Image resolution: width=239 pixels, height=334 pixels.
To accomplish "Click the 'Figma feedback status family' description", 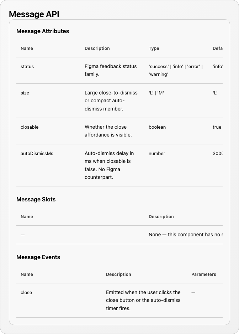I will [x=111, y=70].
